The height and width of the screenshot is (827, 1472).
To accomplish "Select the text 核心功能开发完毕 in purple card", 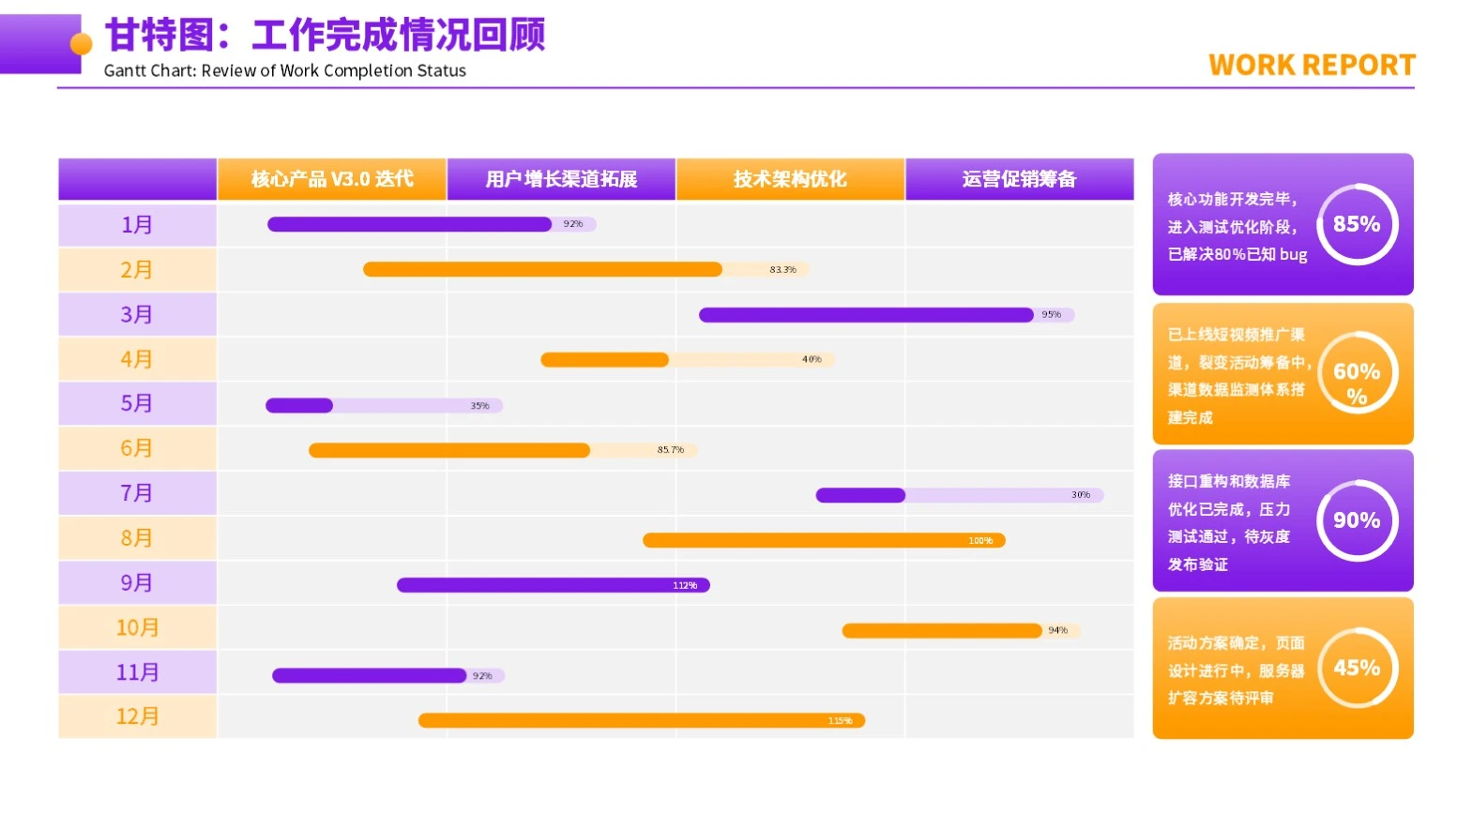I will (1229, 200).
